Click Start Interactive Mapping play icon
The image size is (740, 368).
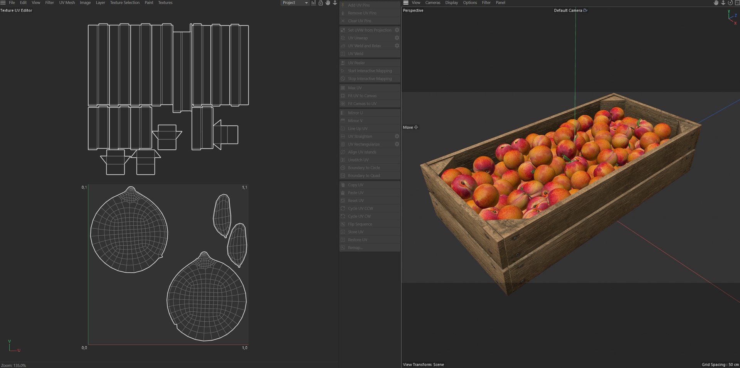coord(343,71)
